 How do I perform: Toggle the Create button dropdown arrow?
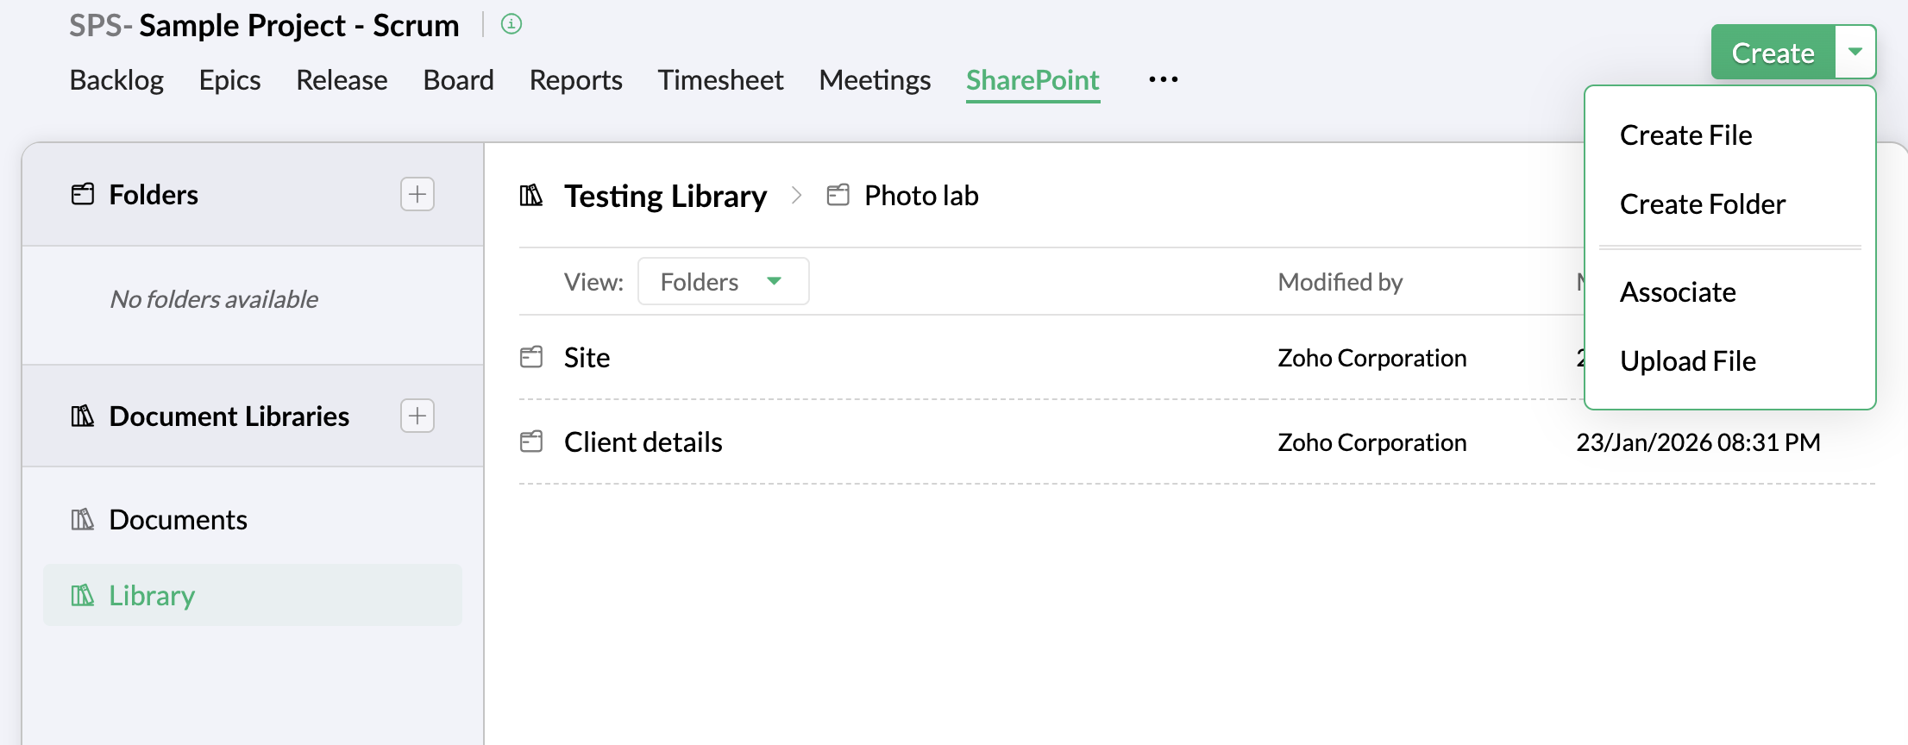1855,53
